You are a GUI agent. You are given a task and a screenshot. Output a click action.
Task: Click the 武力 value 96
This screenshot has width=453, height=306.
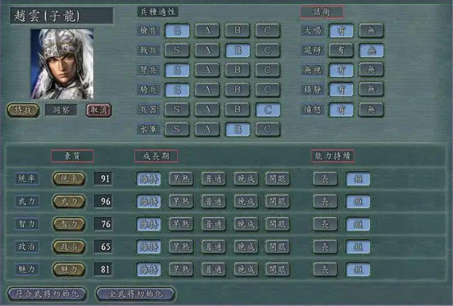tap(103, 201)
